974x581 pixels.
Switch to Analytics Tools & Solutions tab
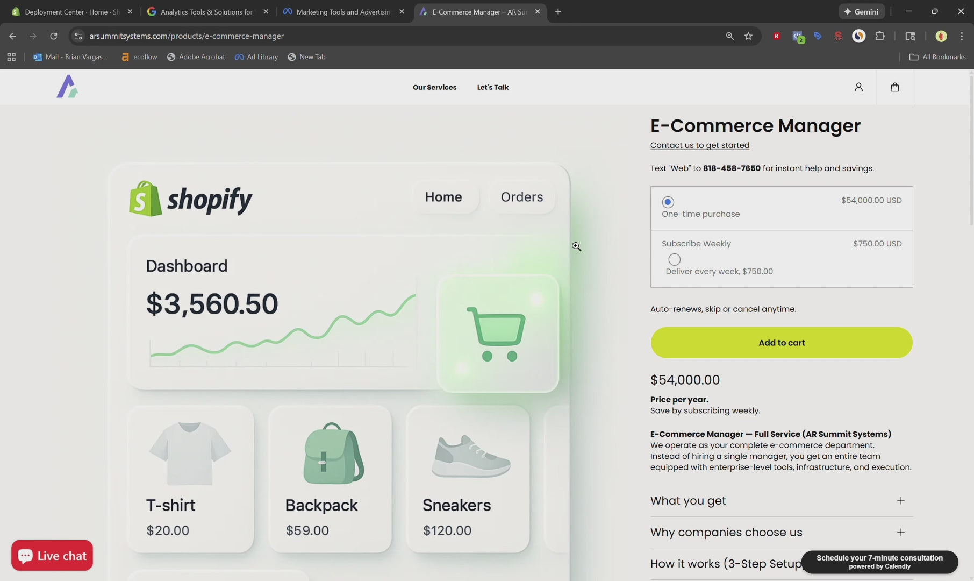pos(208,11)
